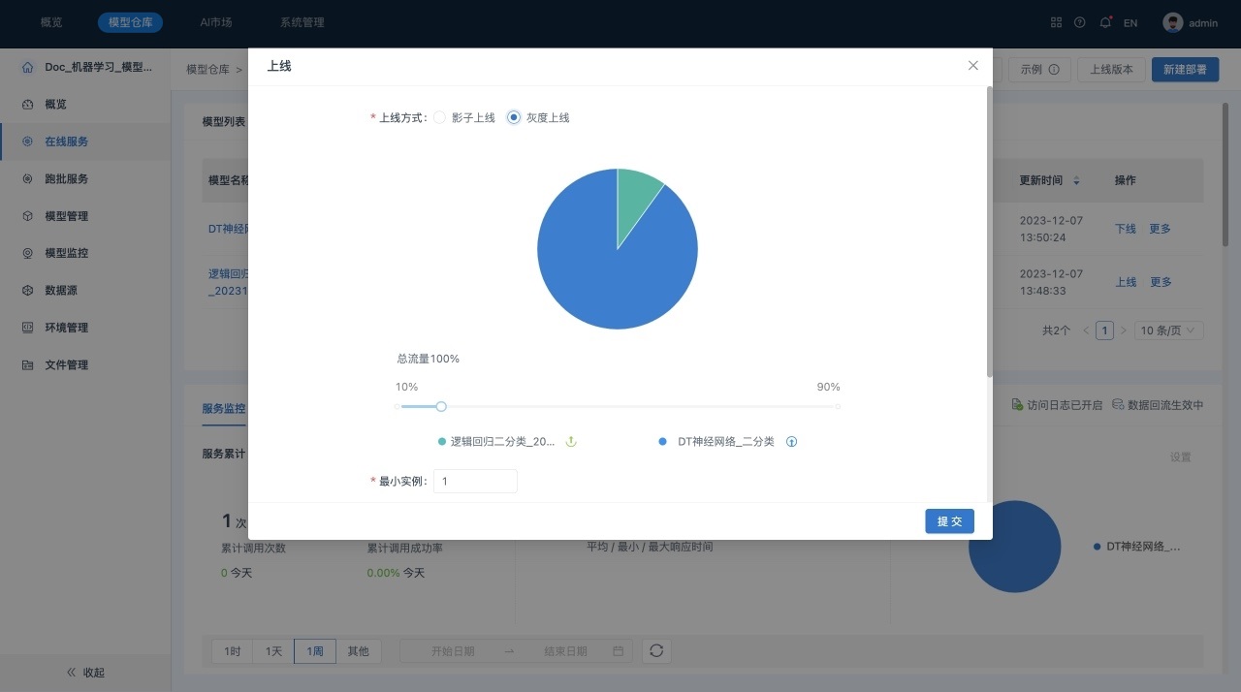Click the 最小实例 input field

pyautogui.click(x=475, y=481)
